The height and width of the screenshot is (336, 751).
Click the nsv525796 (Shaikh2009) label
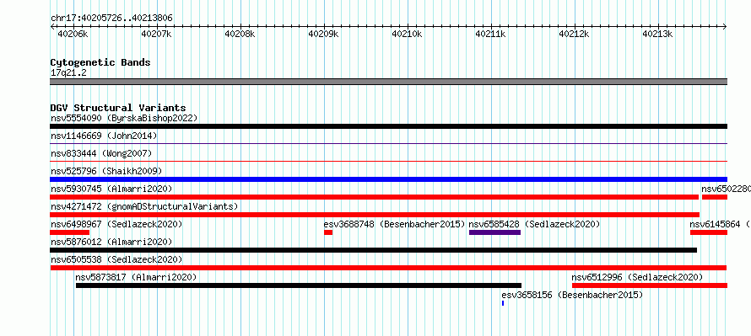click(106, 171)
